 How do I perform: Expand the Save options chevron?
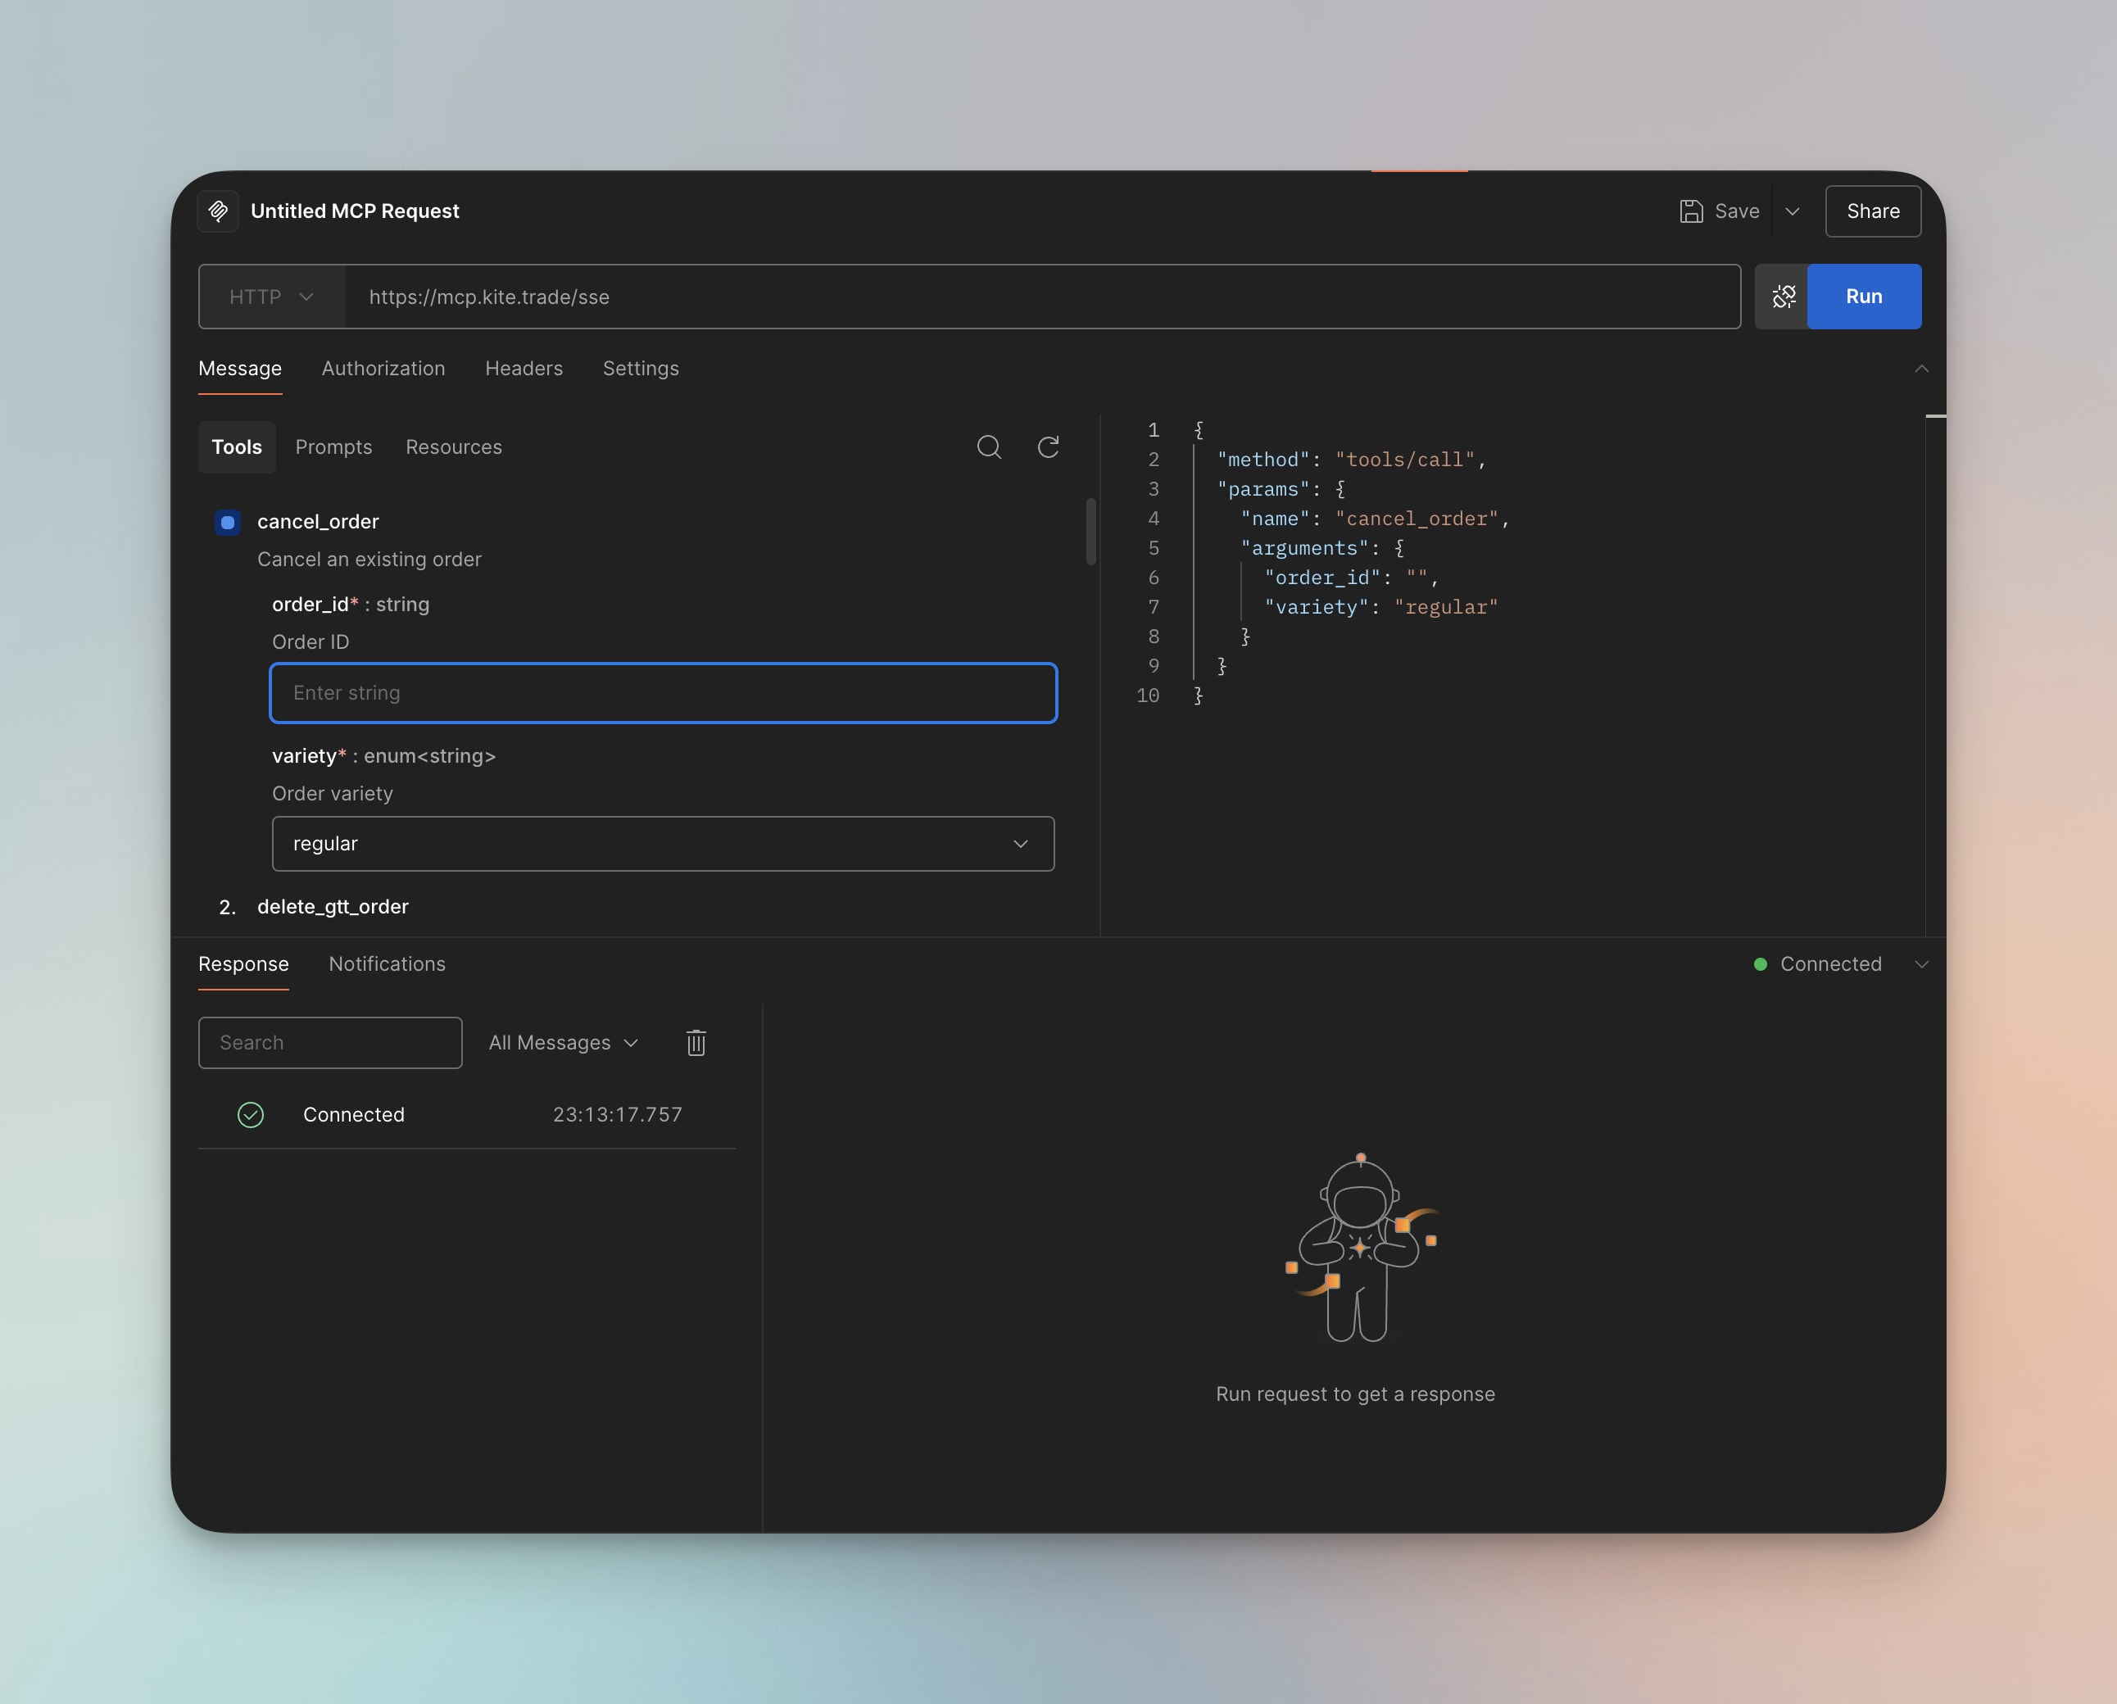(x=1792, y=211)
